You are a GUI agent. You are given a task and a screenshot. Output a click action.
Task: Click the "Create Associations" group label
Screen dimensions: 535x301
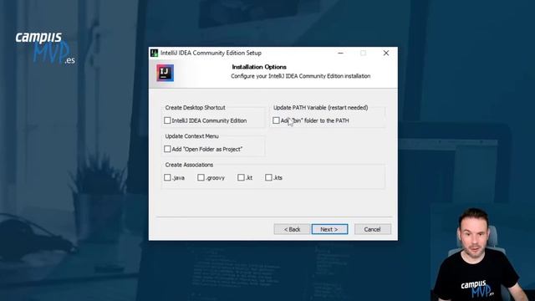tap(189, 165)
